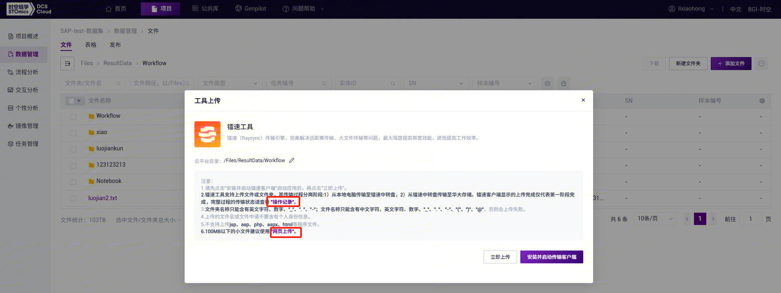781x293 pixels.
Task: Expand the 文件类型 dropdown
Action: tap(230, 83)
